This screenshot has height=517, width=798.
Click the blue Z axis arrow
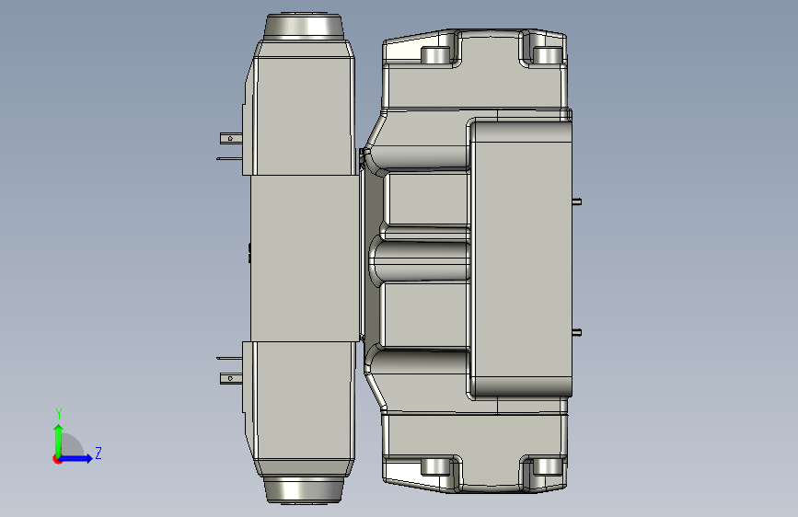click(76, 458)
